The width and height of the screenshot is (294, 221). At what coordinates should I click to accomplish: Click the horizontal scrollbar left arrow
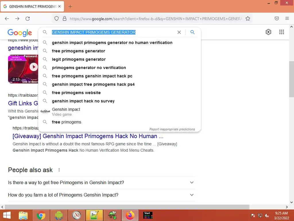pyautogui.click(x=2, y=207)
